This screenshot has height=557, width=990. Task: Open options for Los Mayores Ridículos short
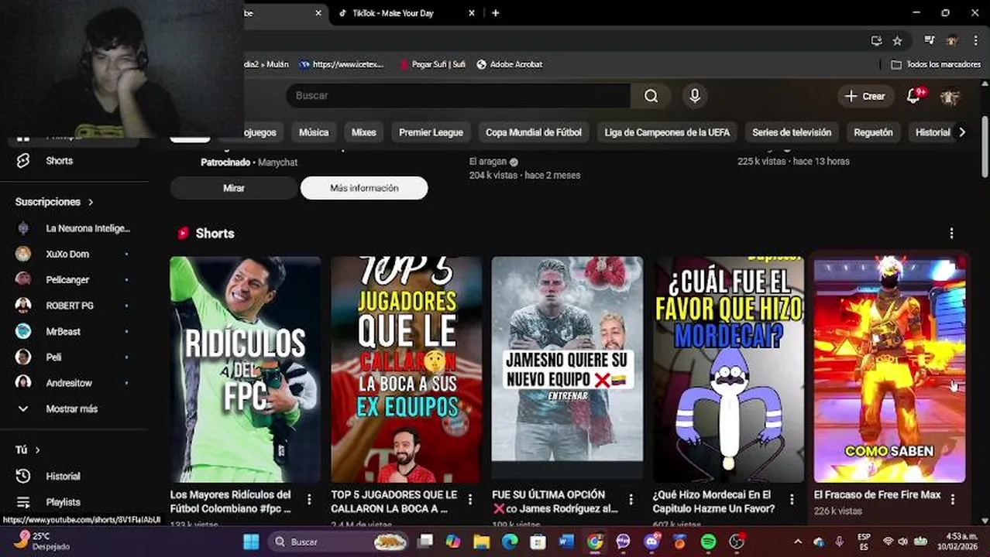309,500
